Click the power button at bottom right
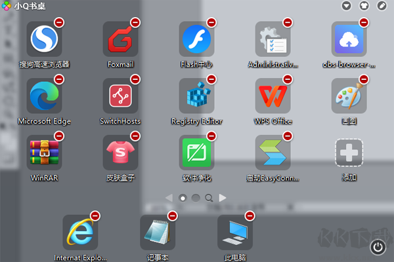Image resolution: width=394 pixels, height=262 pixels. [x=378, y=247]
